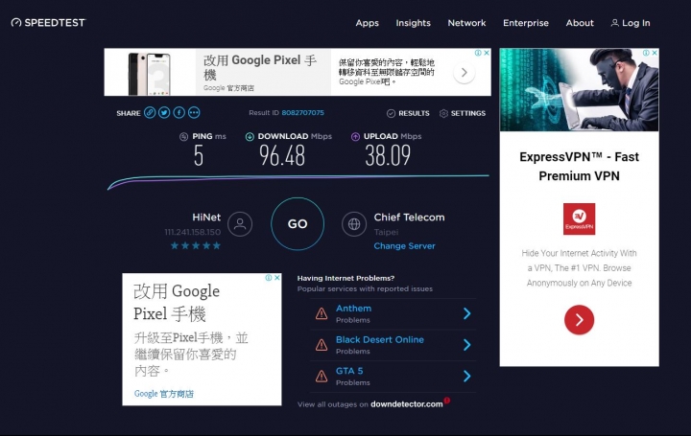Open Result ID 8082707075 link

point(302,113)
